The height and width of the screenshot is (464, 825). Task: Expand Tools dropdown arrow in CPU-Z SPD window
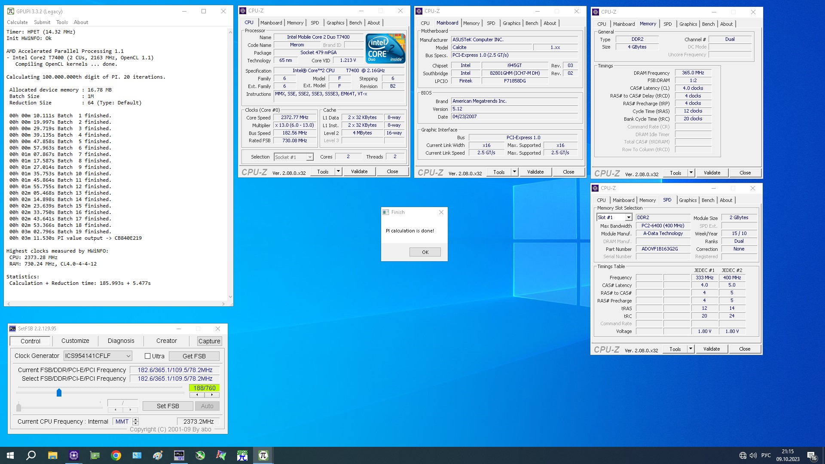tap(691, 349)
